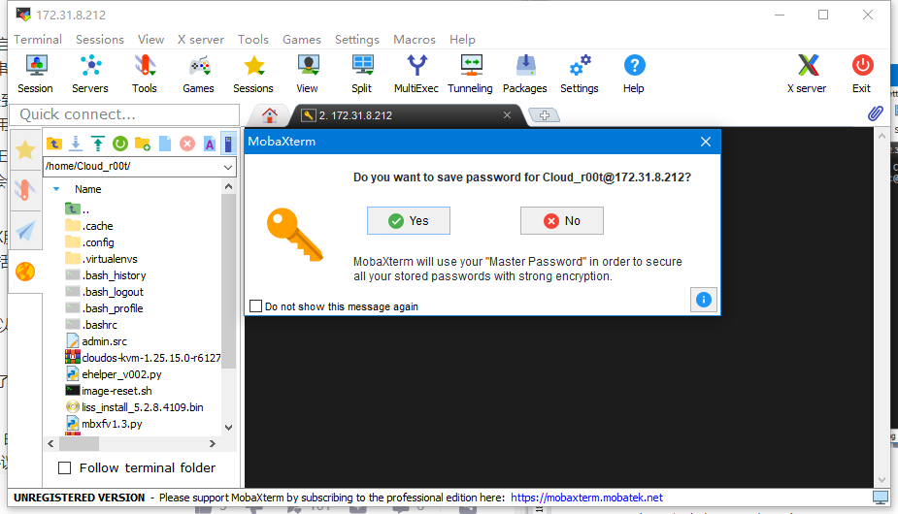Open the MultiExec toolbar icon
This screenshot has width=898, height=514.
pos(416,74)
